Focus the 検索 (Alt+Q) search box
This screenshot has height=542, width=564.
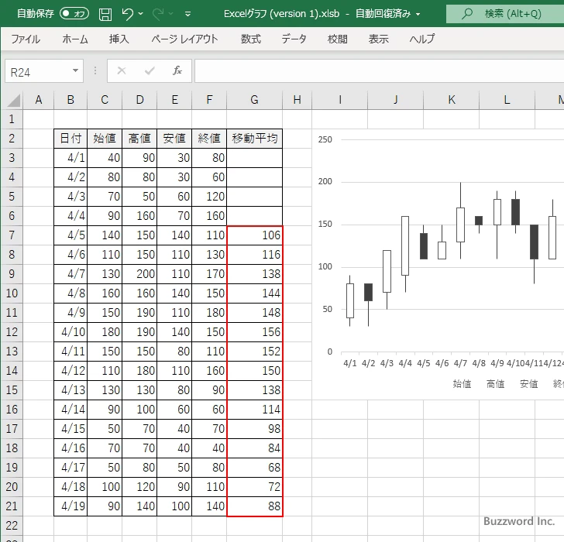pyautogui.click(x=505, y=14)
